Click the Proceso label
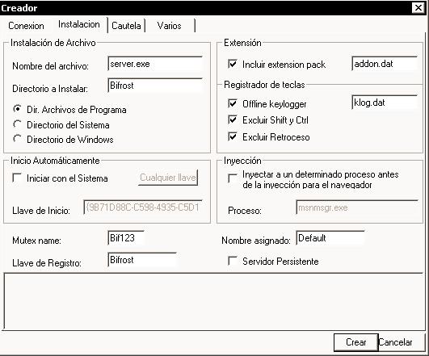The image size is (429, 356). tap(245, 211)
